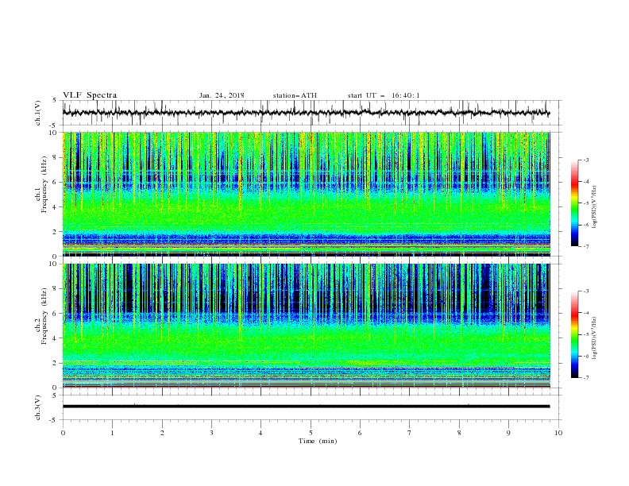Click the ch.1 voltage waveform trace
The height and width of the screenshot is (486, 629).
coord(306,113)
